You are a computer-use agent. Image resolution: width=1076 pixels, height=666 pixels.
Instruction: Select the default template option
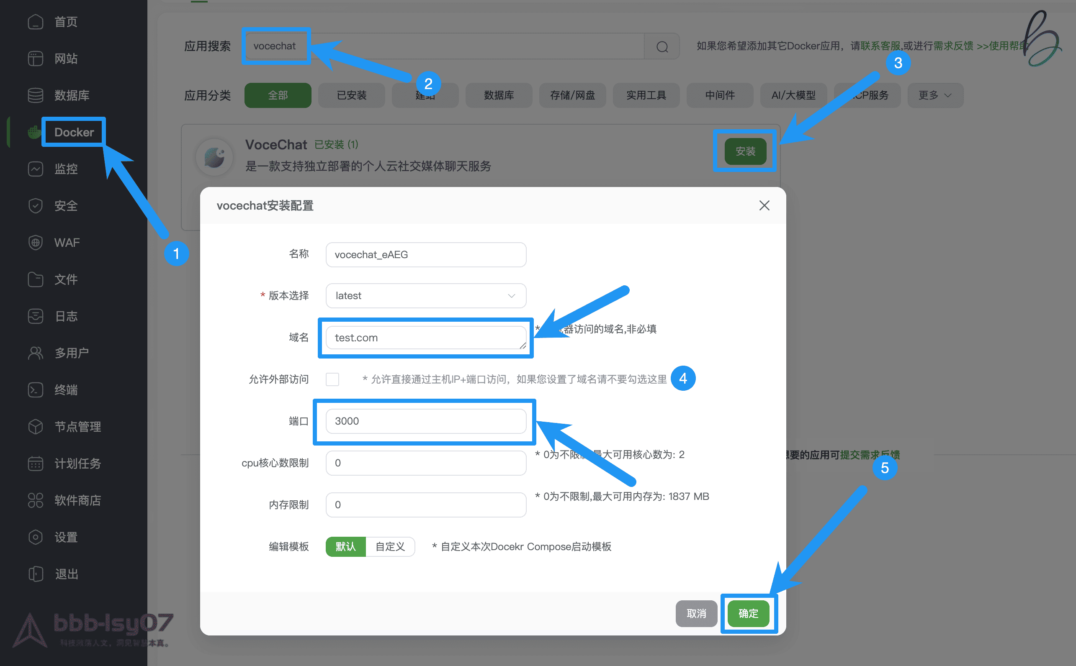pos(345,547)
